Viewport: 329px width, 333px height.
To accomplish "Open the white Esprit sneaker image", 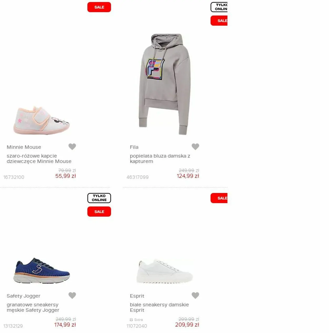I will pos(165,271).
